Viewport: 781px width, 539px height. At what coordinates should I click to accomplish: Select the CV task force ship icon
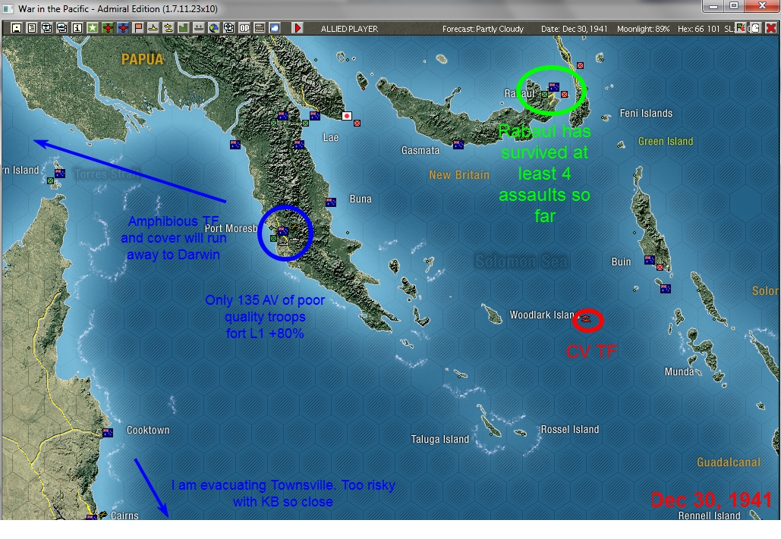[586, 319]
